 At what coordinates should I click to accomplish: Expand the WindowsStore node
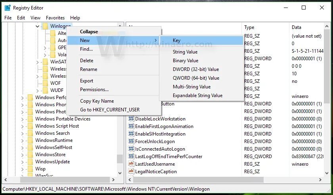(x=23, y=155)
